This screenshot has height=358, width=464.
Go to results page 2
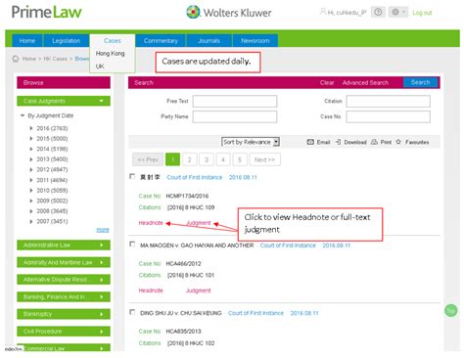coord(190,159)
